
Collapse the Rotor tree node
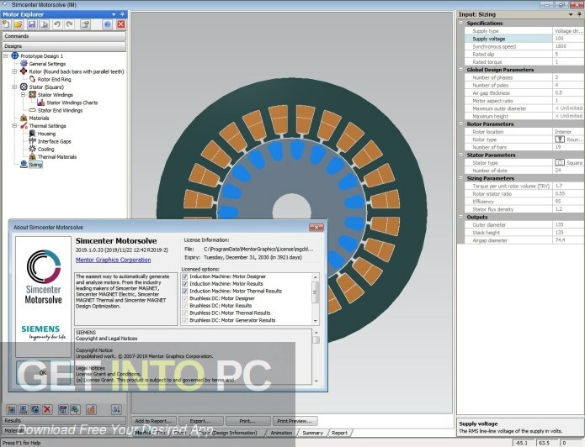pyautogui.click(x=14, y=71)
